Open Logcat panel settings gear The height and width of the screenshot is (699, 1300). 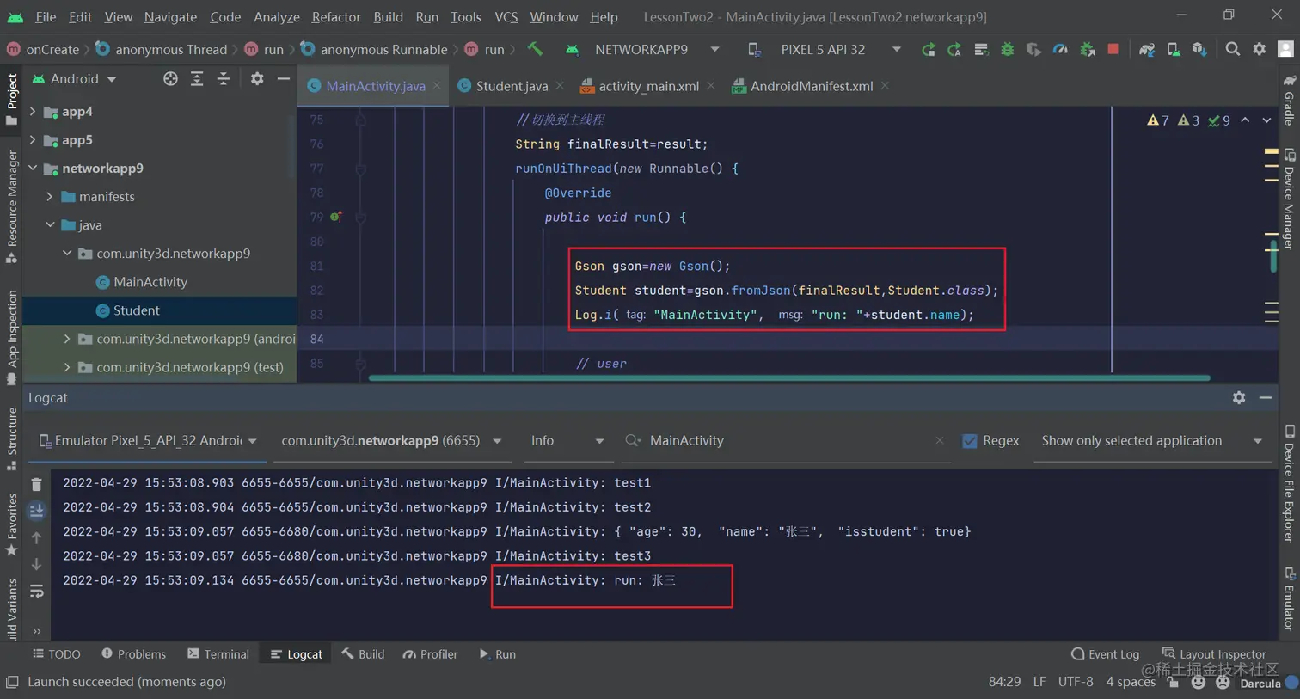pos(1239,398)
